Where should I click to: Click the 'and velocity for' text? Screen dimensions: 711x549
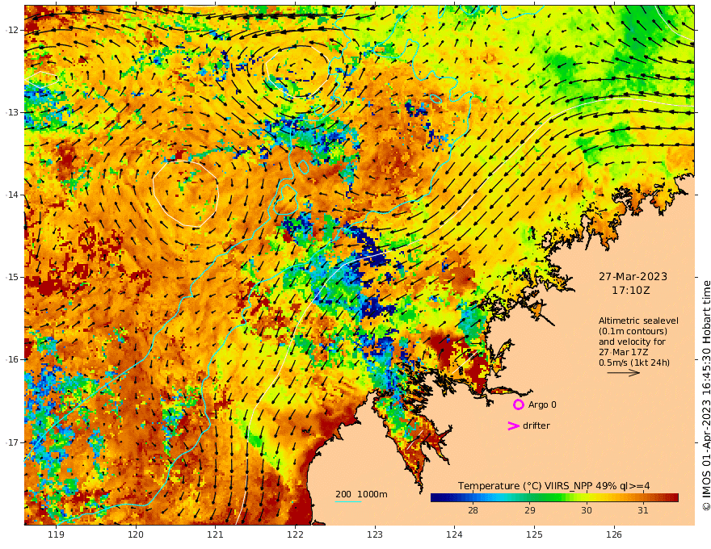(x=632, y=342)
